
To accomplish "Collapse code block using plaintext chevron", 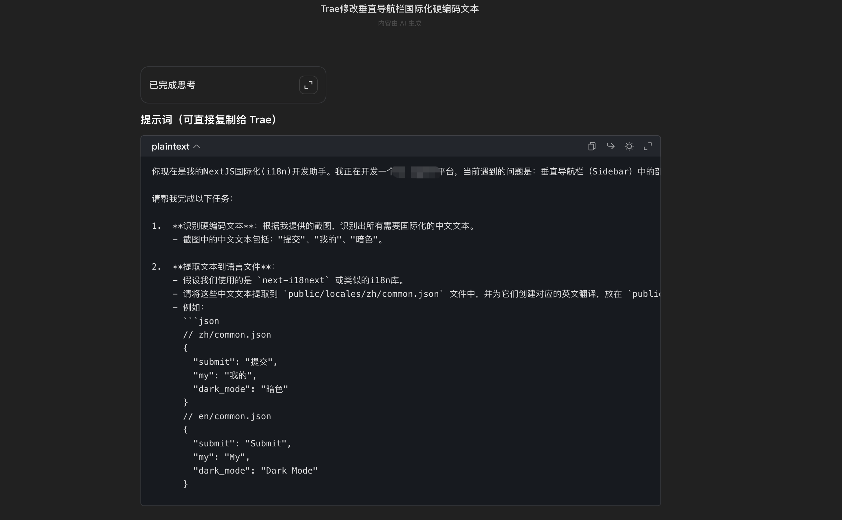I will point(197,147).
